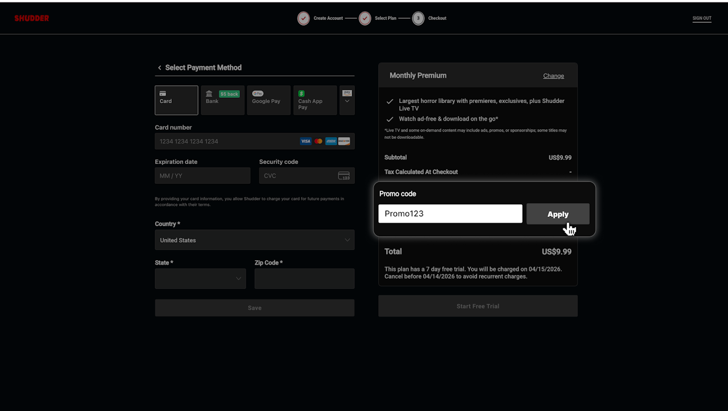Switch to the Google Pay payment method
728x411 pixels.
pos(268,100)
